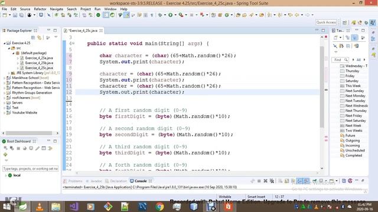
Task: Open the Run button dropdown arrow
Action: coord(175,15)
